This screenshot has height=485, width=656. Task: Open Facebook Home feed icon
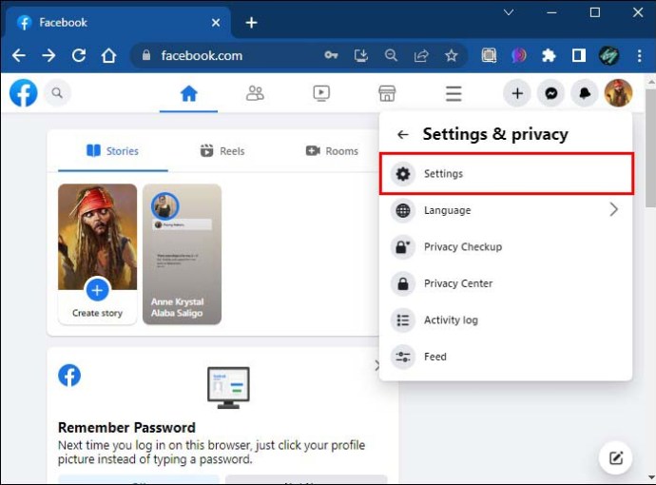[188, 93]
